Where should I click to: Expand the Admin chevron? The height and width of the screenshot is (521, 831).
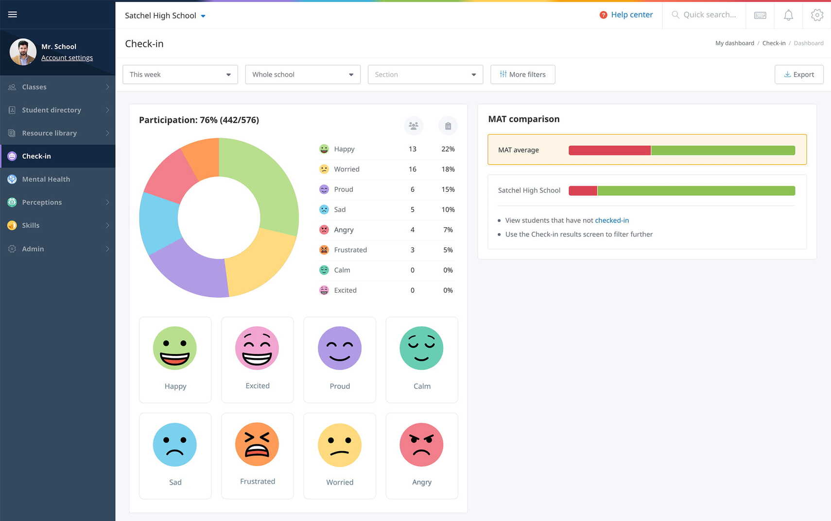(107, 249)
